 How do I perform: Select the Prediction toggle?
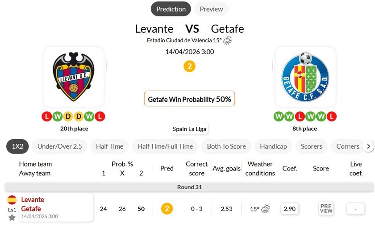[x=171, y=9]
